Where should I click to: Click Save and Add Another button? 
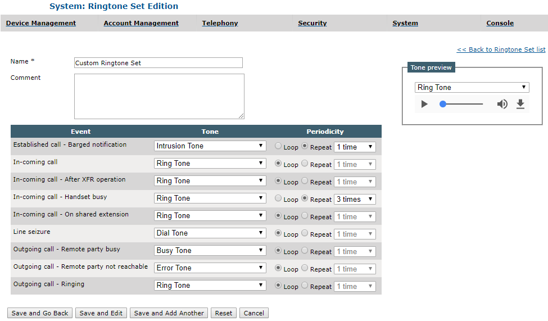(x=169, y=313)
